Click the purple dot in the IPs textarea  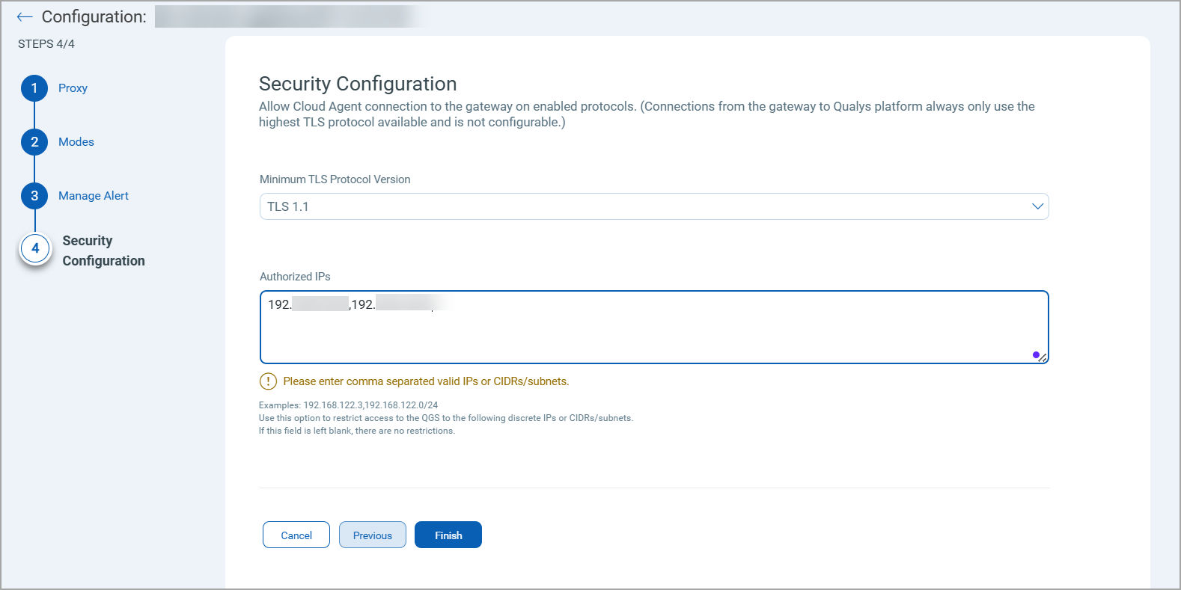(x=1035, y=354)
